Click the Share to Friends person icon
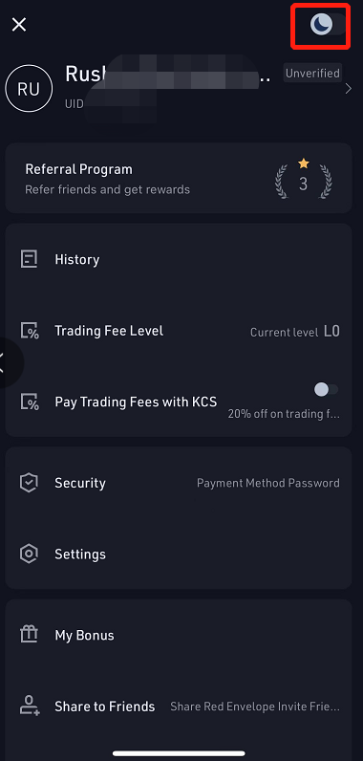This screenshot has width=363, height=761. 29,706
